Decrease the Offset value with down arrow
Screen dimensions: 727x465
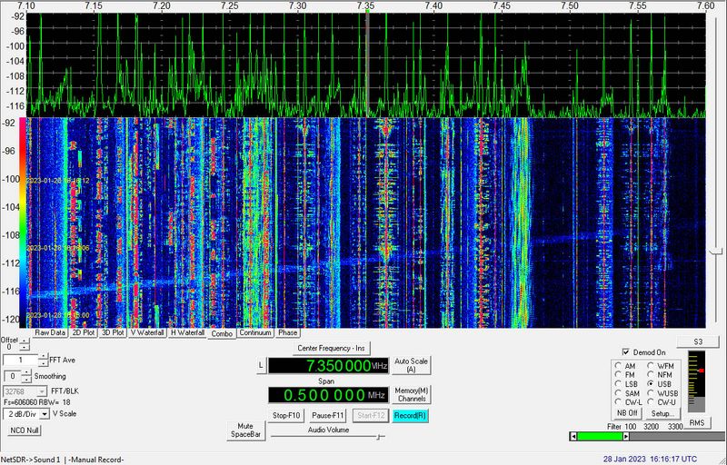pos(25,347)
